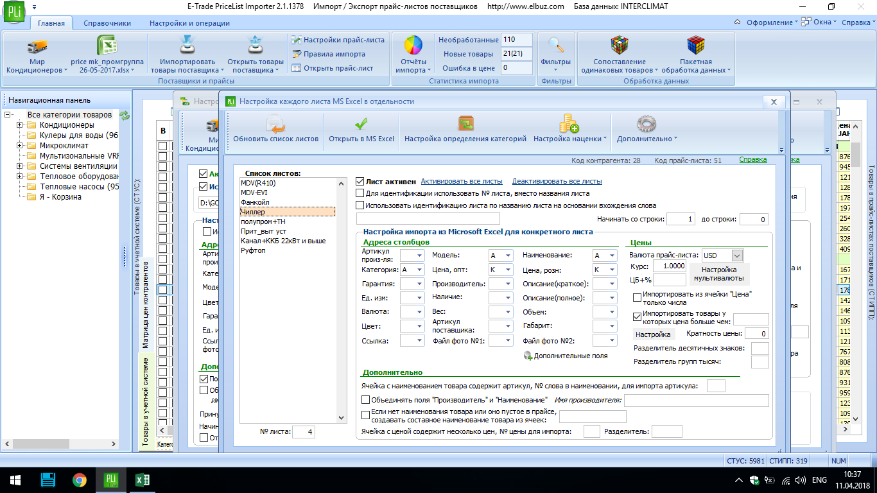Viewport: 877px width, 493px height.
Task: Open Фильтры magnifier icon
Action: (x=556, y=46)
